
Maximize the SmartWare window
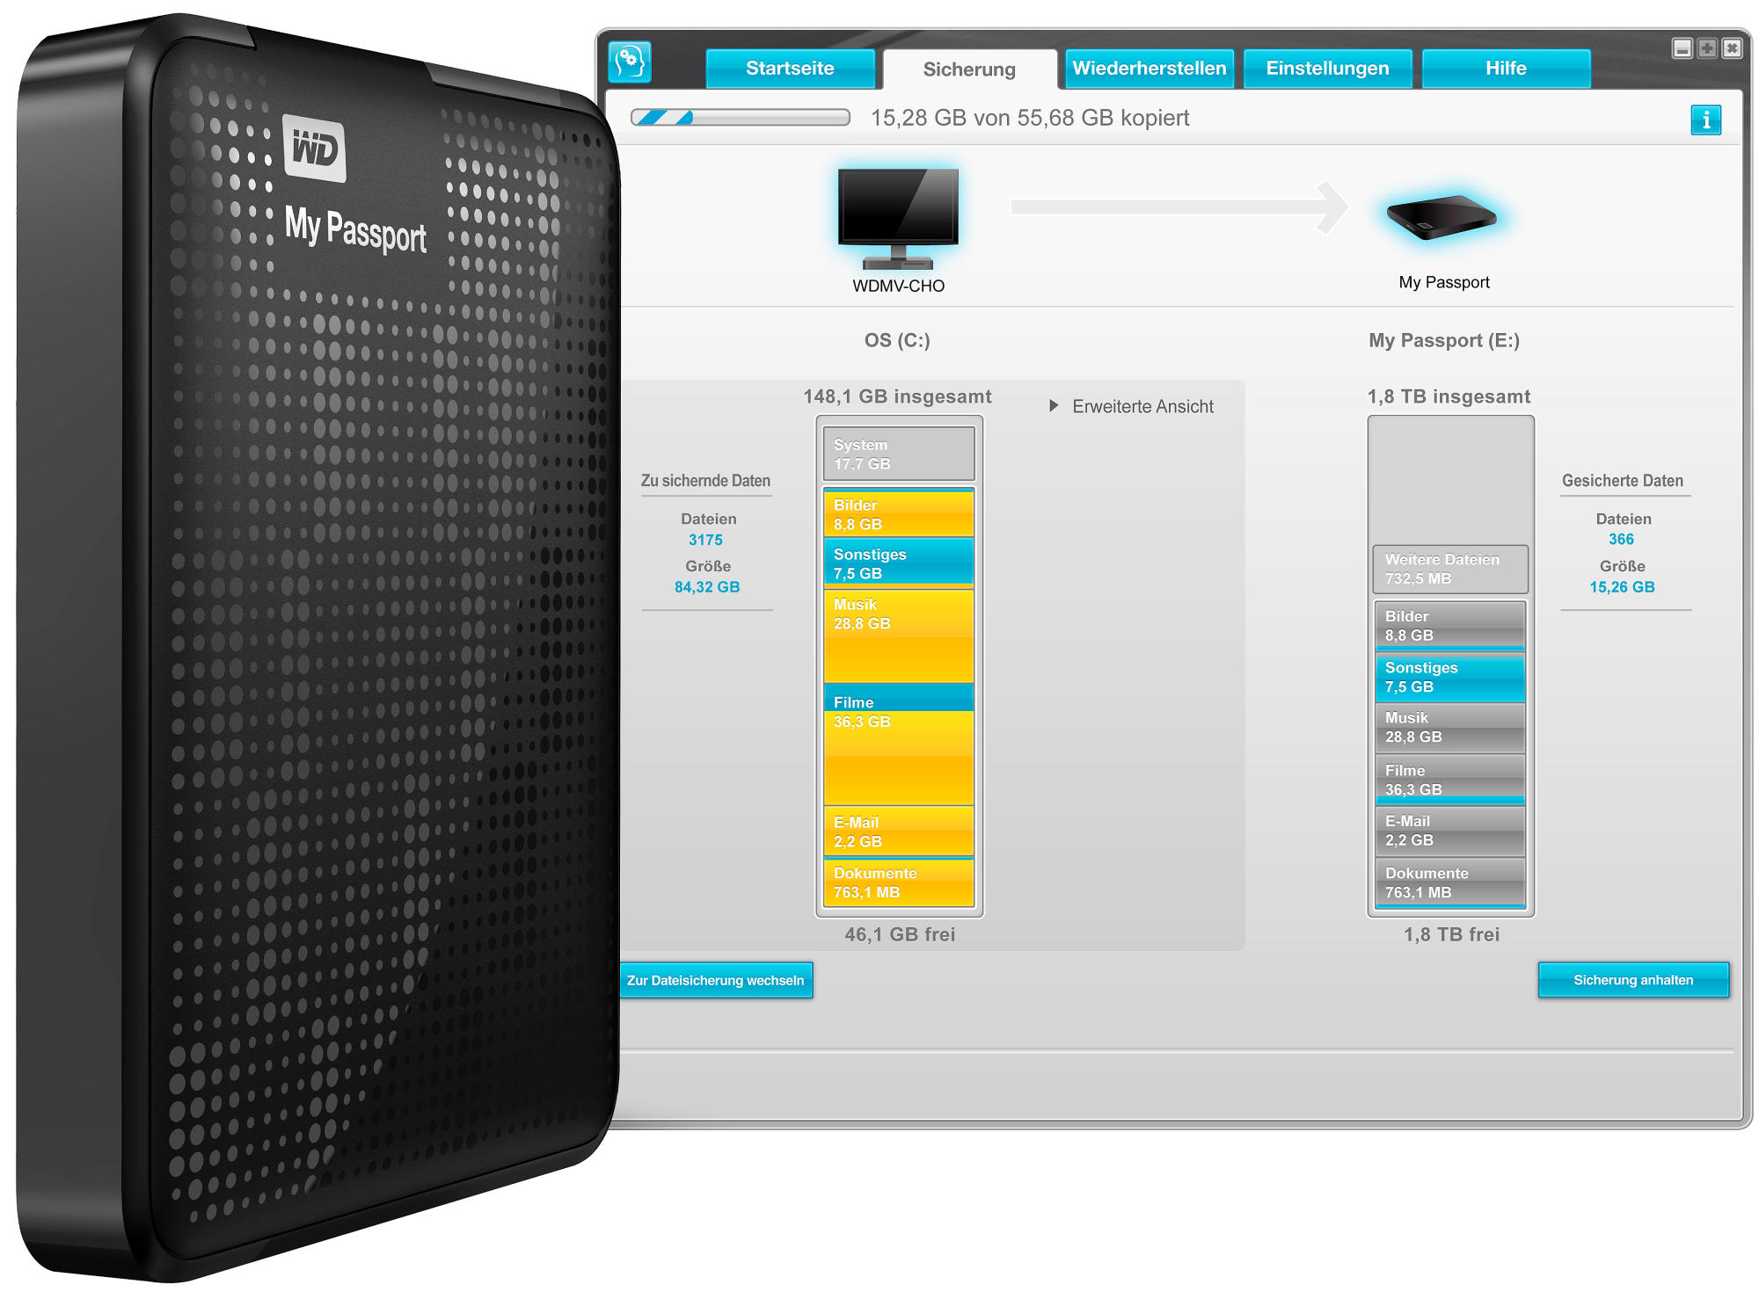1706,48
